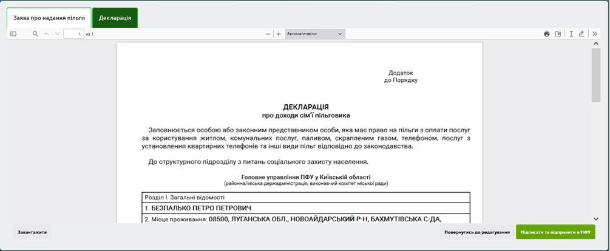Click 'Підписати та відправити в ПФУ'
This screenshot has height=251, width=610.
(555, 232)
